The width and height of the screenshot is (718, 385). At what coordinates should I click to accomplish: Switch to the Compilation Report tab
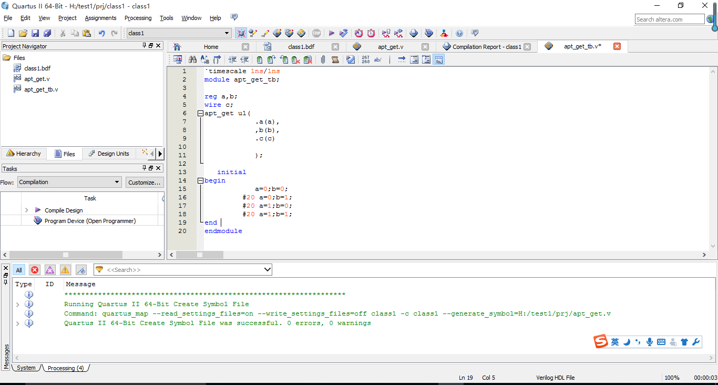(x=487, y=46)
